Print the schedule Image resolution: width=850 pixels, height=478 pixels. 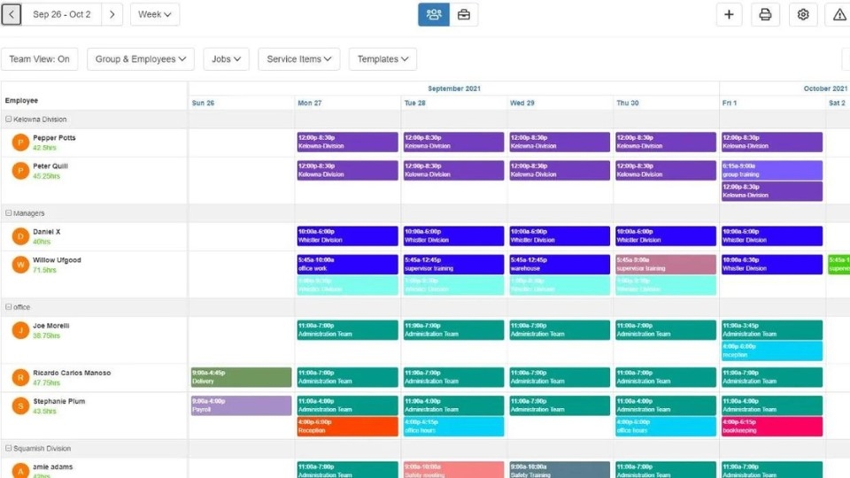(765, 15)
